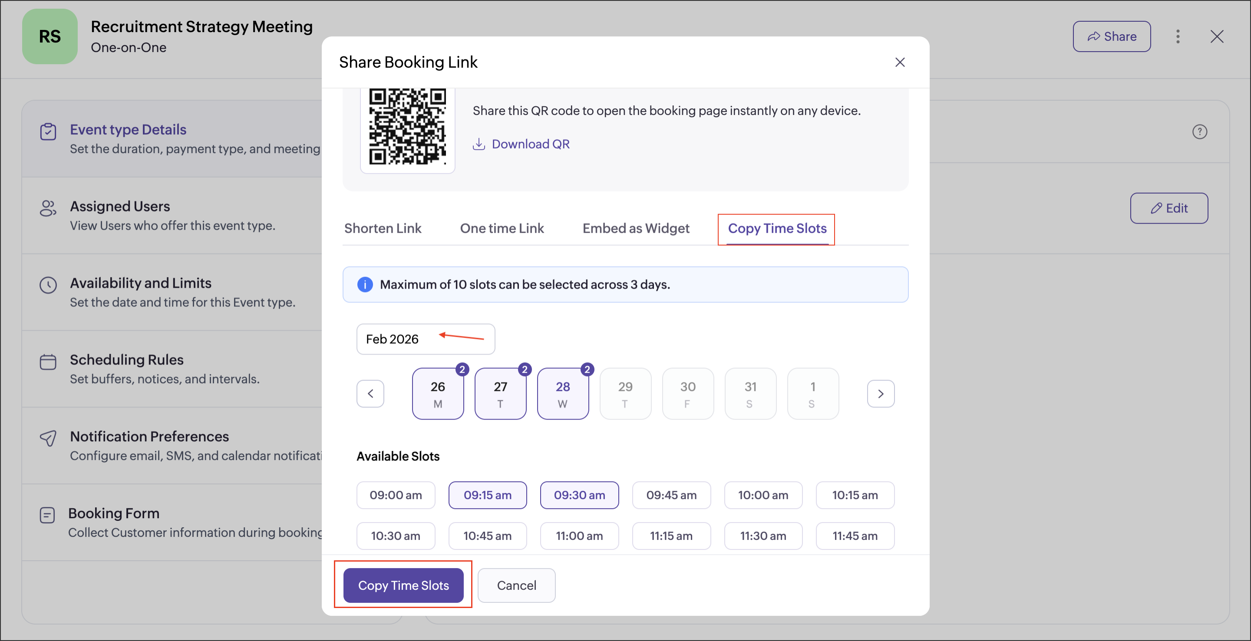Click the Availability and Limits clock icon
1251x641 pixels.
pyautogui.click(x=48, y=285)
